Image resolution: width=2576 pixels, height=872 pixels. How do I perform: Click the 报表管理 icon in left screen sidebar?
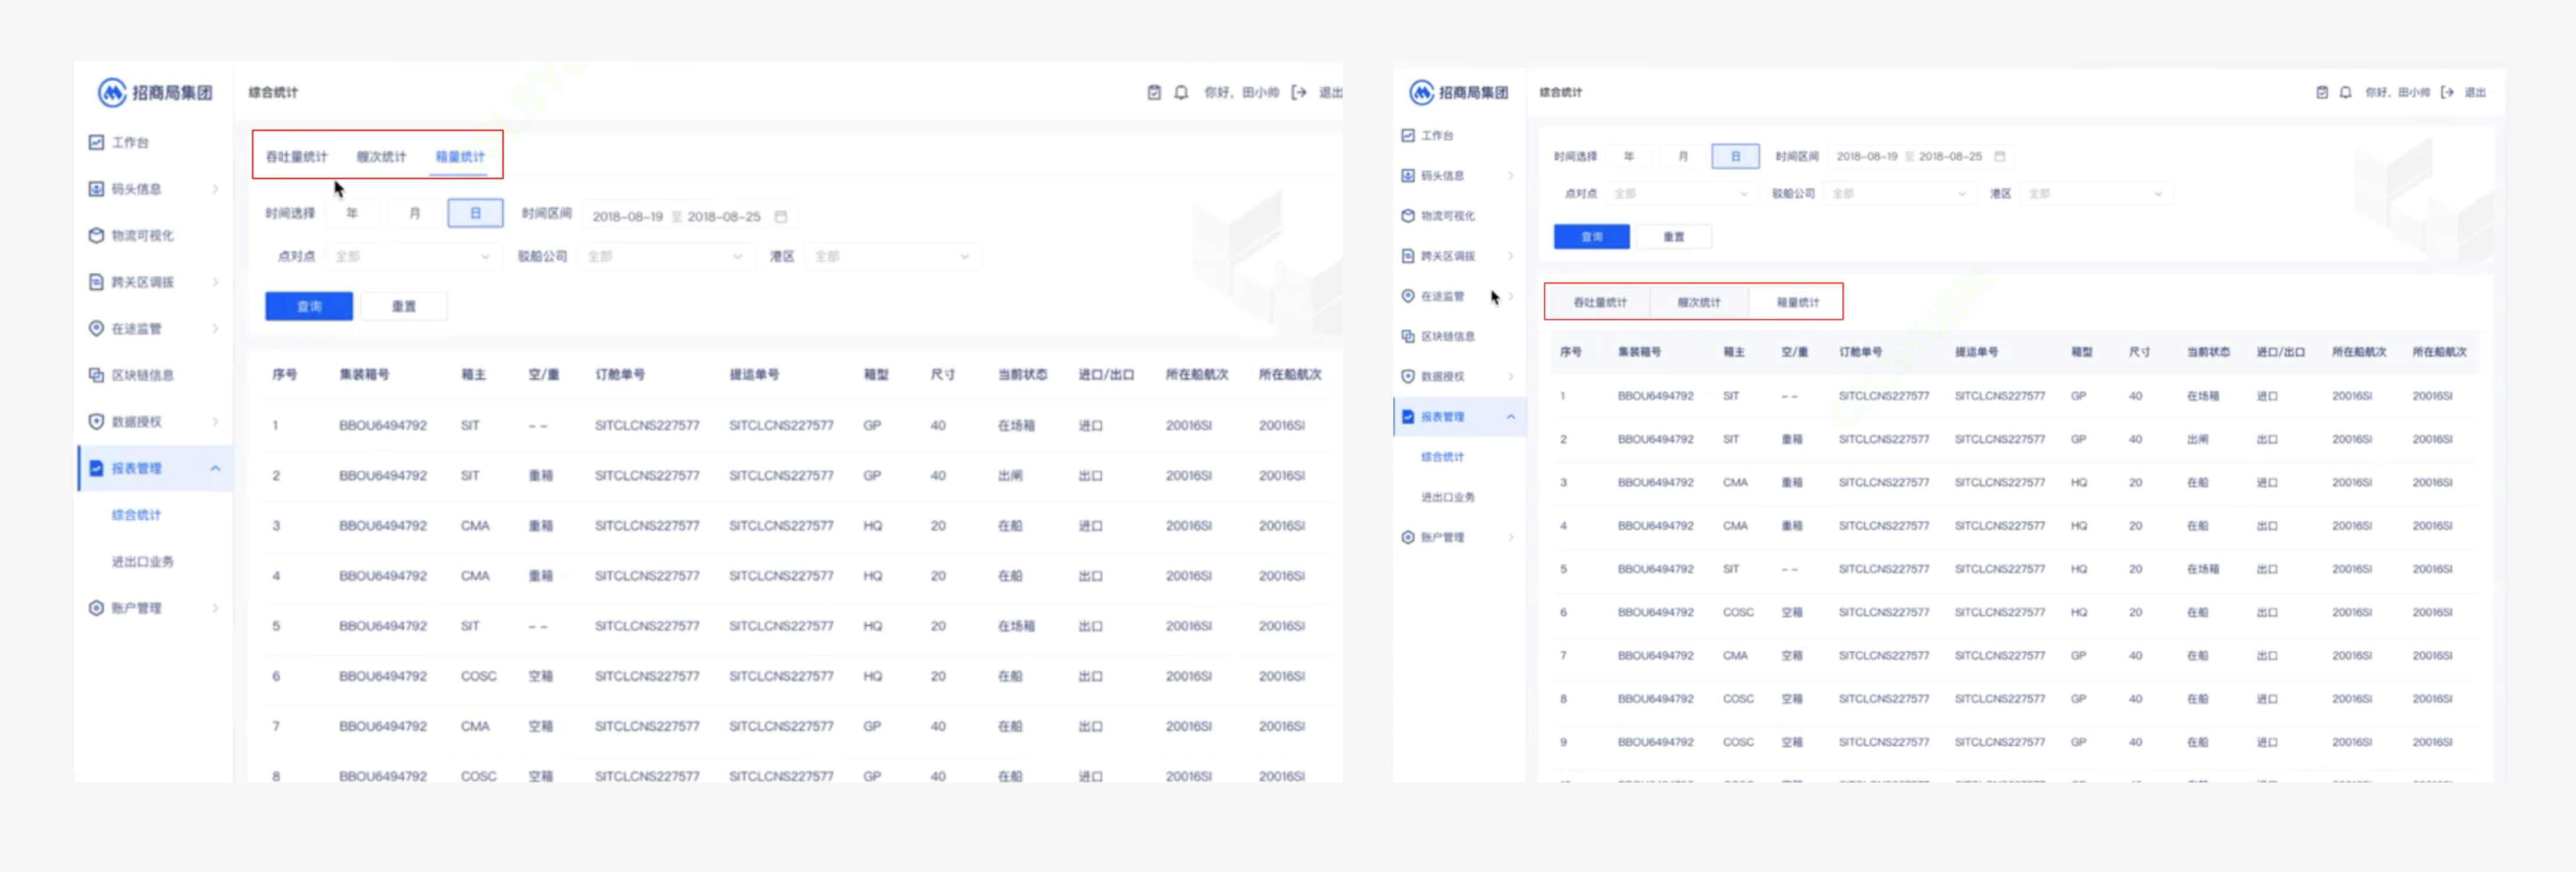coord(96,468)
